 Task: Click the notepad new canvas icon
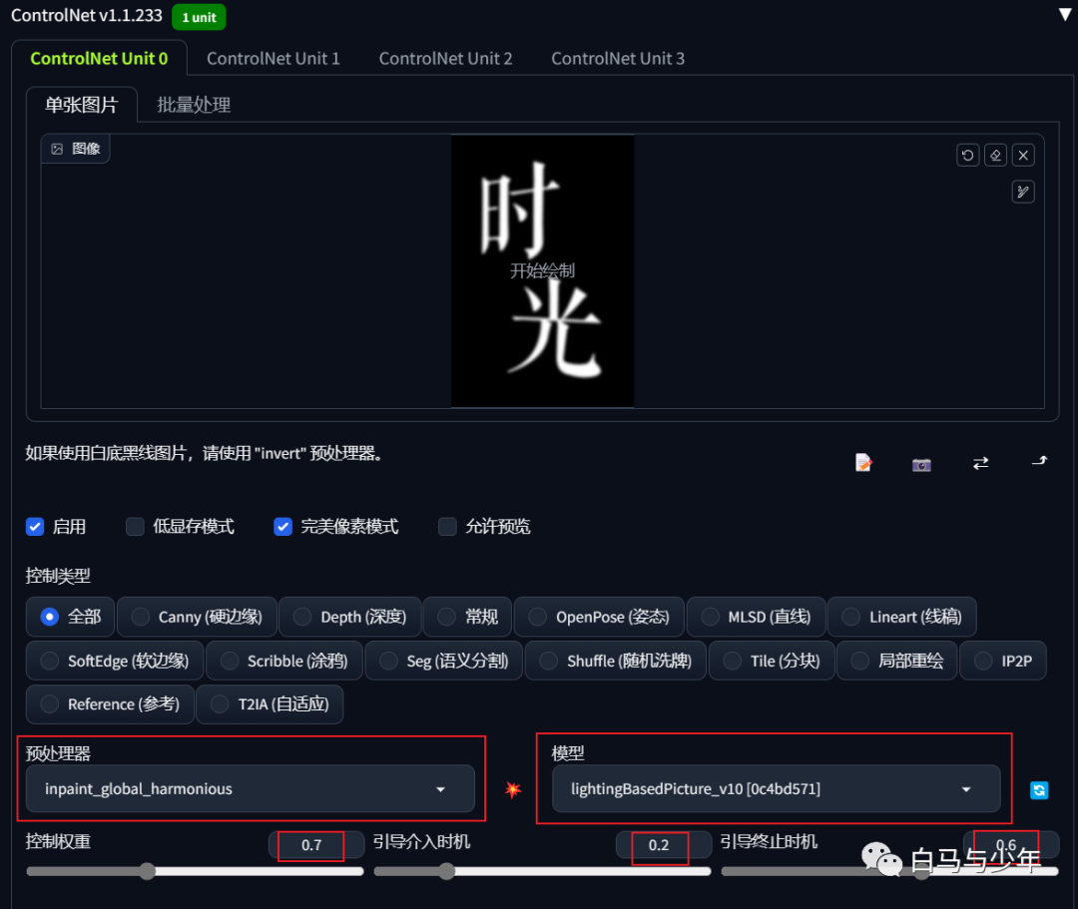[863, 463]
